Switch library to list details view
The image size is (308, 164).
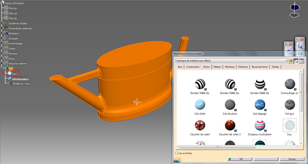(x=301, y=61)
